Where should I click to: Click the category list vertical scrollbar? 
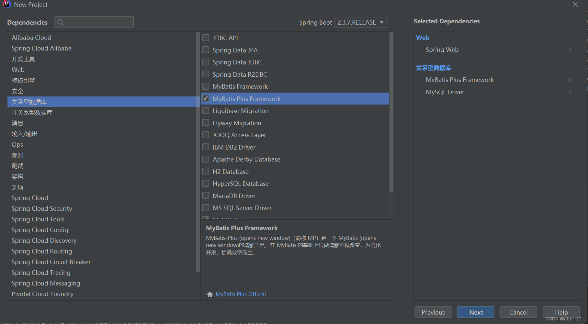pos(198,152)
